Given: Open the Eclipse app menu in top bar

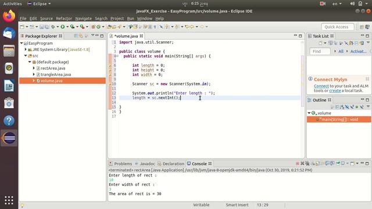Looking at the screenshot, I should tap(39, 4).
